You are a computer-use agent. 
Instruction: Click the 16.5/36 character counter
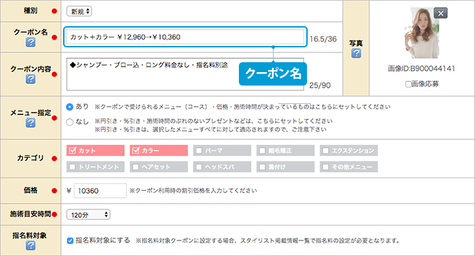click(x=323, y=39)
